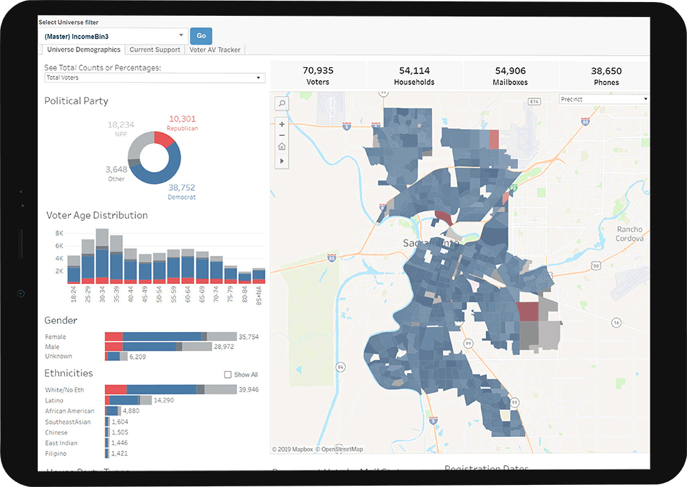
Task: Reset the map with the home icon
Action: point(282,147)
